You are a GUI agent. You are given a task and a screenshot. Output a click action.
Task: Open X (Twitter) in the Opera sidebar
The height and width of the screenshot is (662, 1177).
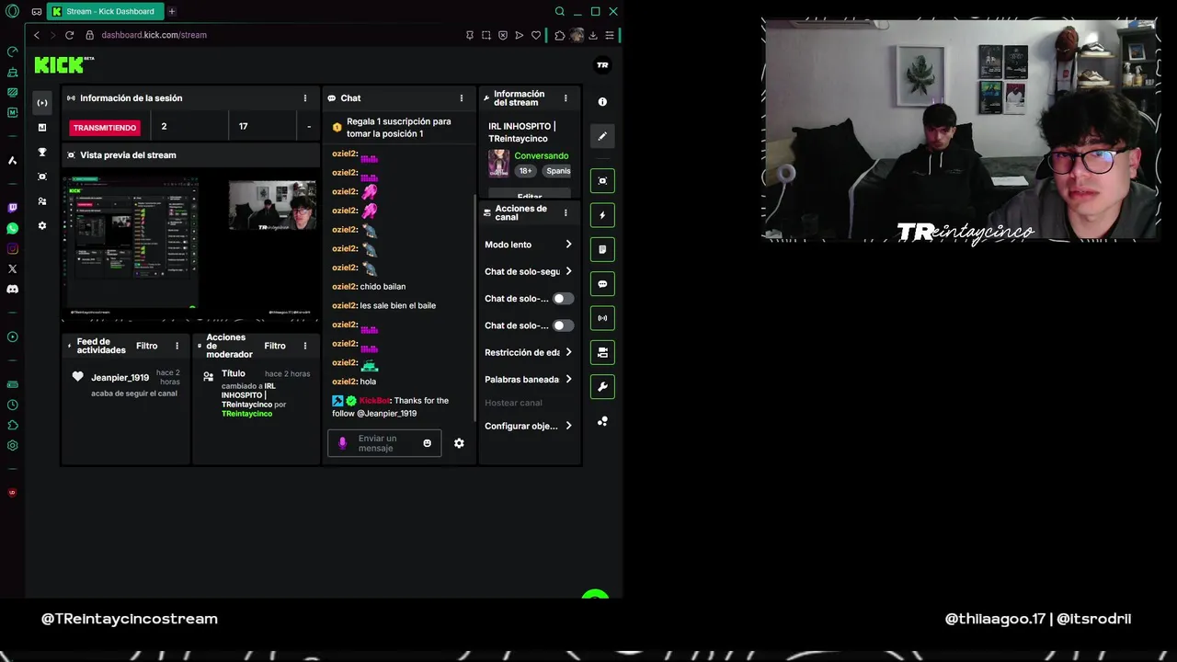click(x=12, y=268)
